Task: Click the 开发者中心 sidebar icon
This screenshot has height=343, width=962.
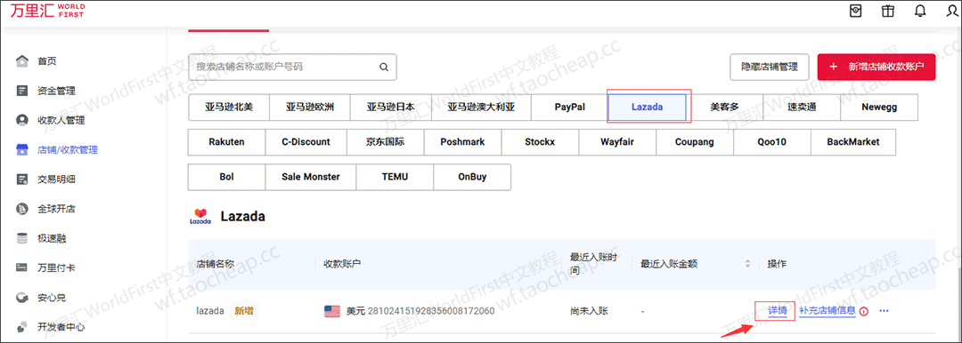Action: (x=22, y=326)
